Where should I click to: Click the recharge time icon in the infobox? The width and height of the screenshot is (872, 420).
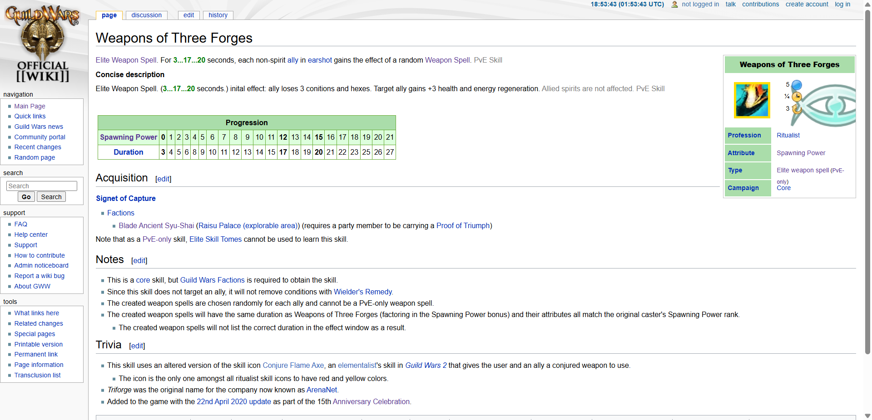pyautogui.click(x=797, y=109)
